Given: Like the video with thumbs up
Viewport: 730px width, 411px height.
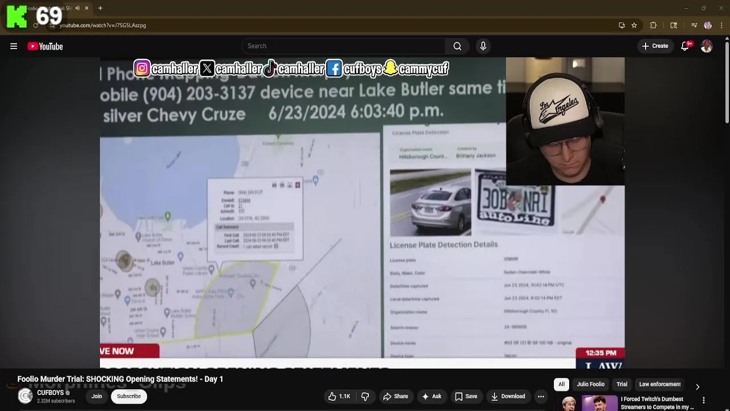Looking at the screenshot, I should point(339,396).
